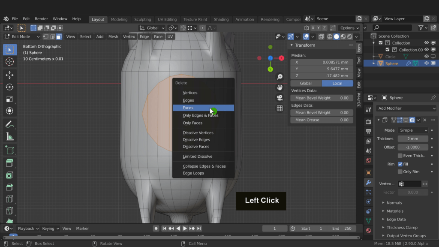
Task: Select the Measure tool
Action: coord(9,136)
